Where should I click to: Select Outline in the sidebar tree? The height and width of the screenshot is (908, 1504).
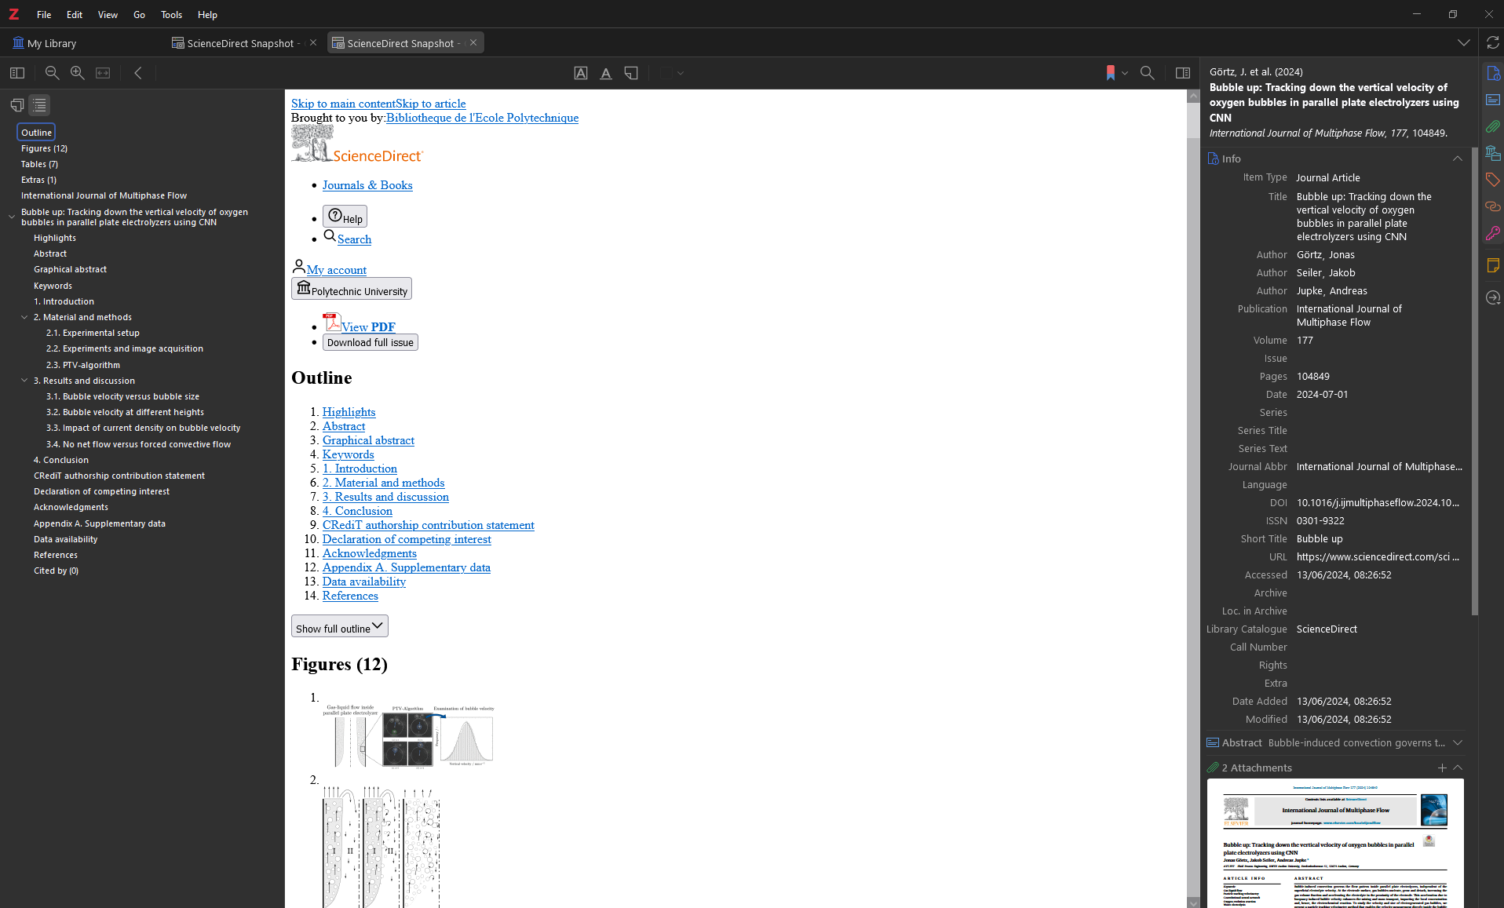point(36,132)
